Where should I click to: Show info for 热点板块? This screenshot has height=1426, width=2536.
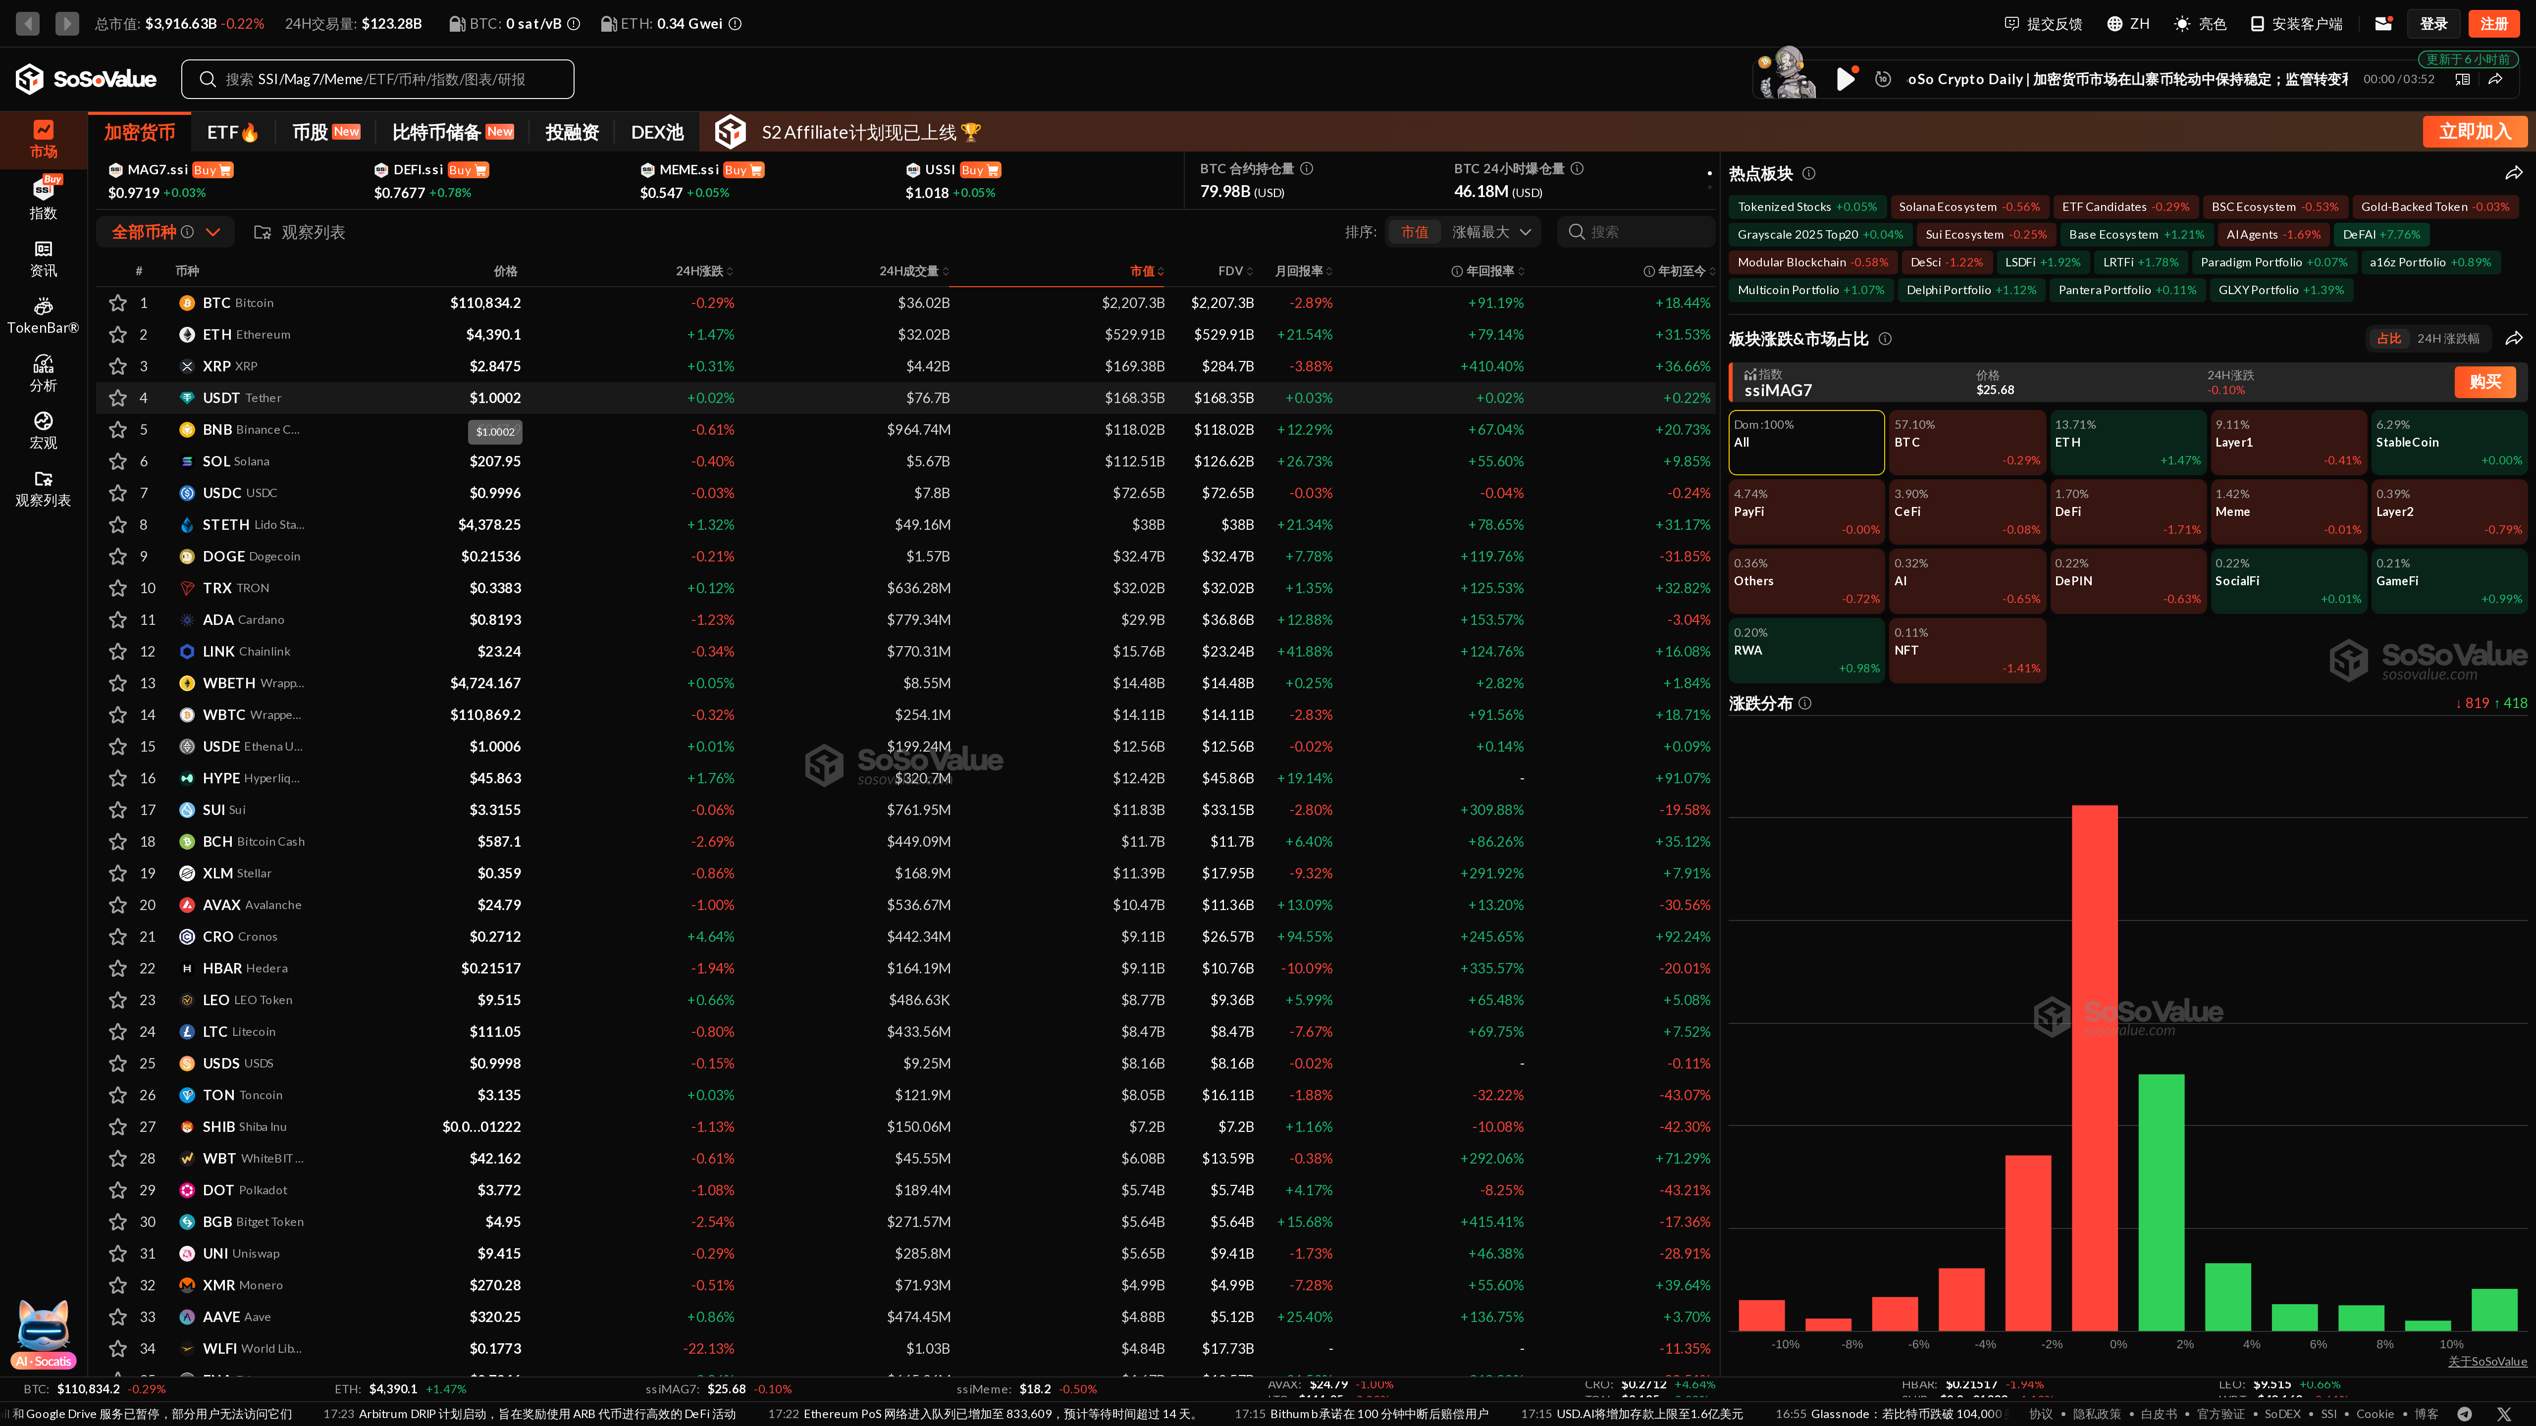click(1808, 173)
